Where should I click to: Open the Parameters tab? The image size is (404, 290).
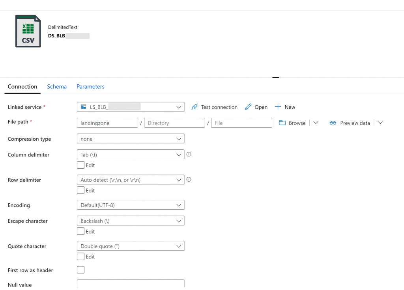tap(90, 87)
